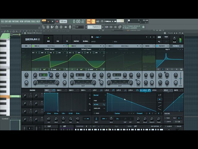
Task: Select the LFO ramp up tool
Action: tap(160, 106)
